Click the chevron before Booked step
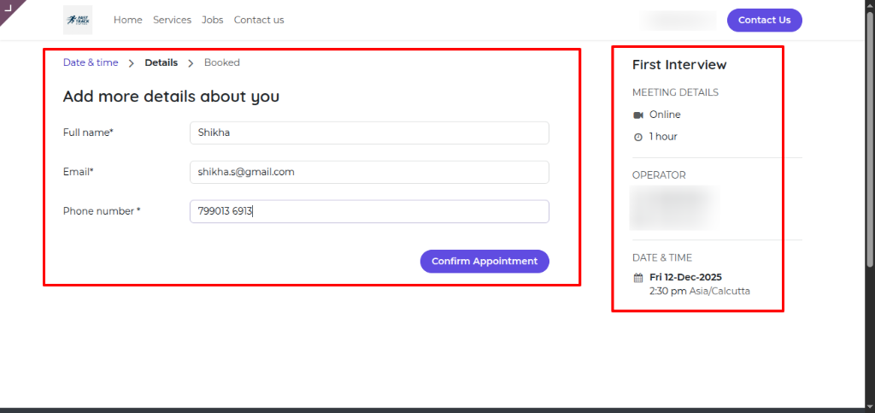The image size is (875, 413). (191, 63)
